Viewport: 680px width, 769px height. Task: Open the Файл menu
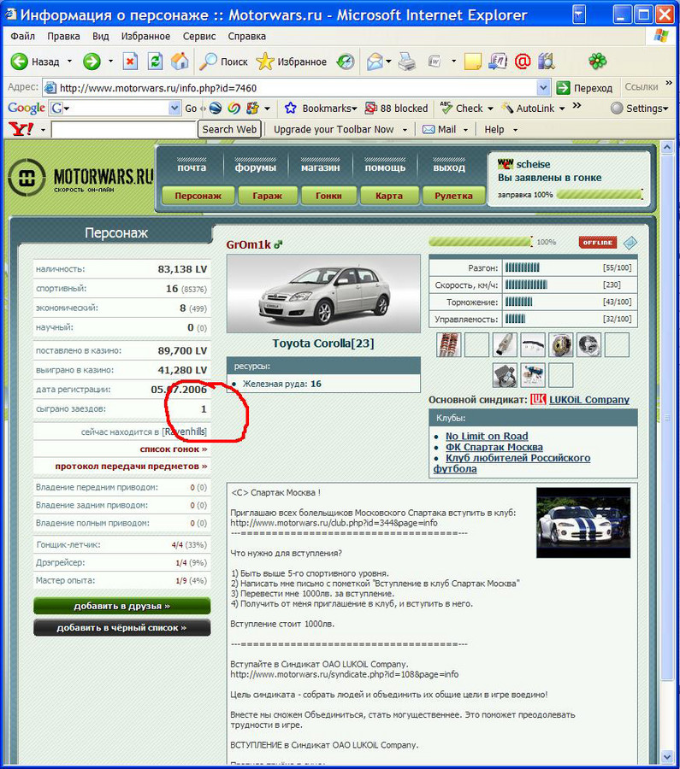tap(22, 36)
